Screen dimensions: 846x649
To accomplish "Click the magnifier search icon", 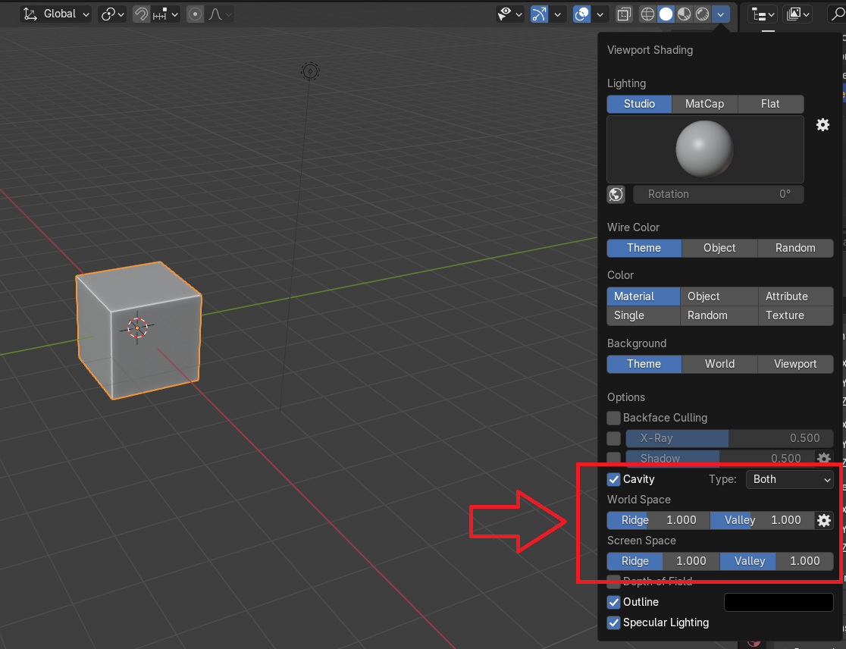I will (838, 14).
